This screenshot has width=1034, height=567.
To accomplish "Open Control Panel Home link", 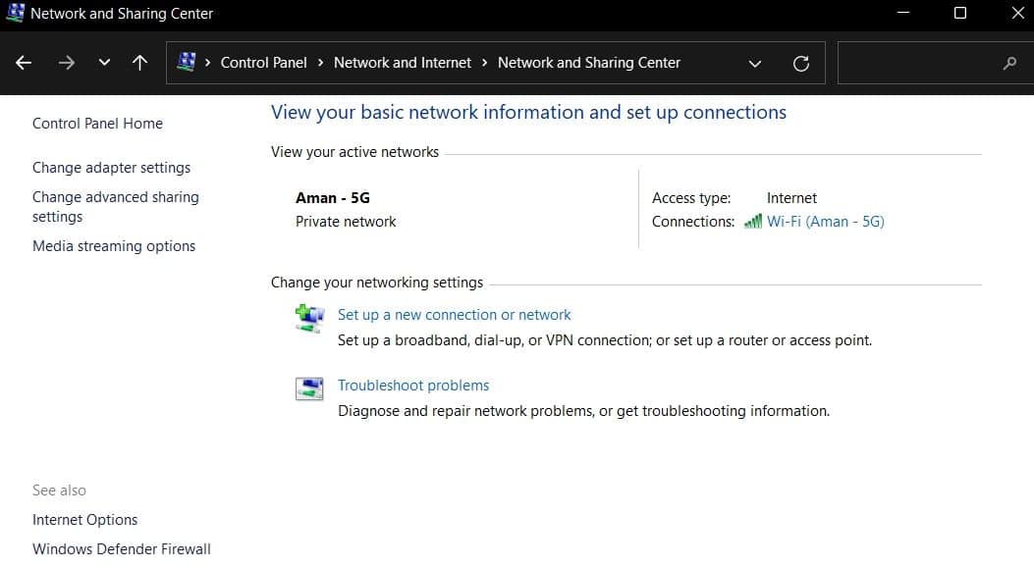I will (x=97, y=124).
